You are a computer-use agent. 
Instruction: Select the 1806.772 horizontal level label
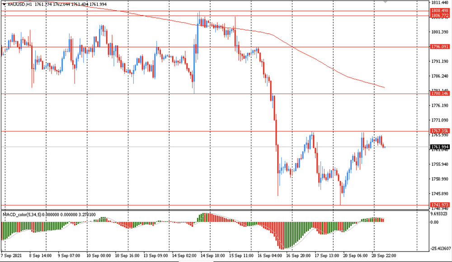440,15
